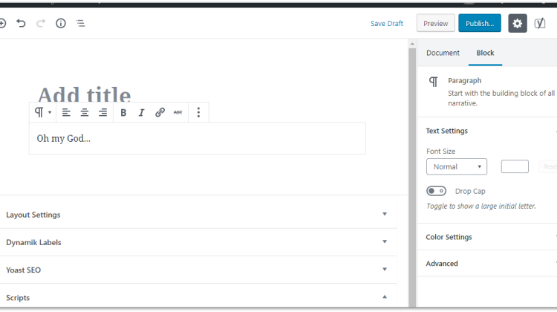Insert a link with the chain icon
Image resolution: width=557 pixels, height=312 pixels.
pos(160,112)
